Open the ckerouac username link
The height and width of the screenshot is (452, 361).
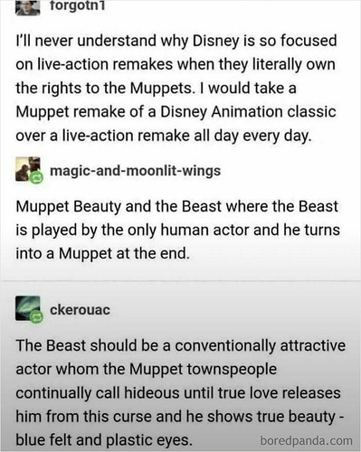pyautogui.click(x=80, y=310)
